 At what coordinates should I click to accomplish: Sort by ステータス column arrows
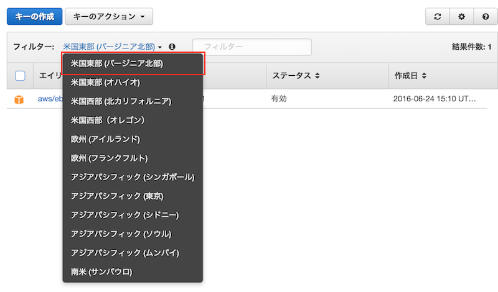(317, 76)
